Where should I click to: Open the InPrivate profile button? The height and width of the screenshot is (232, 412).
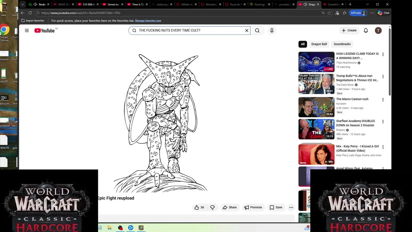coord(358,13)
